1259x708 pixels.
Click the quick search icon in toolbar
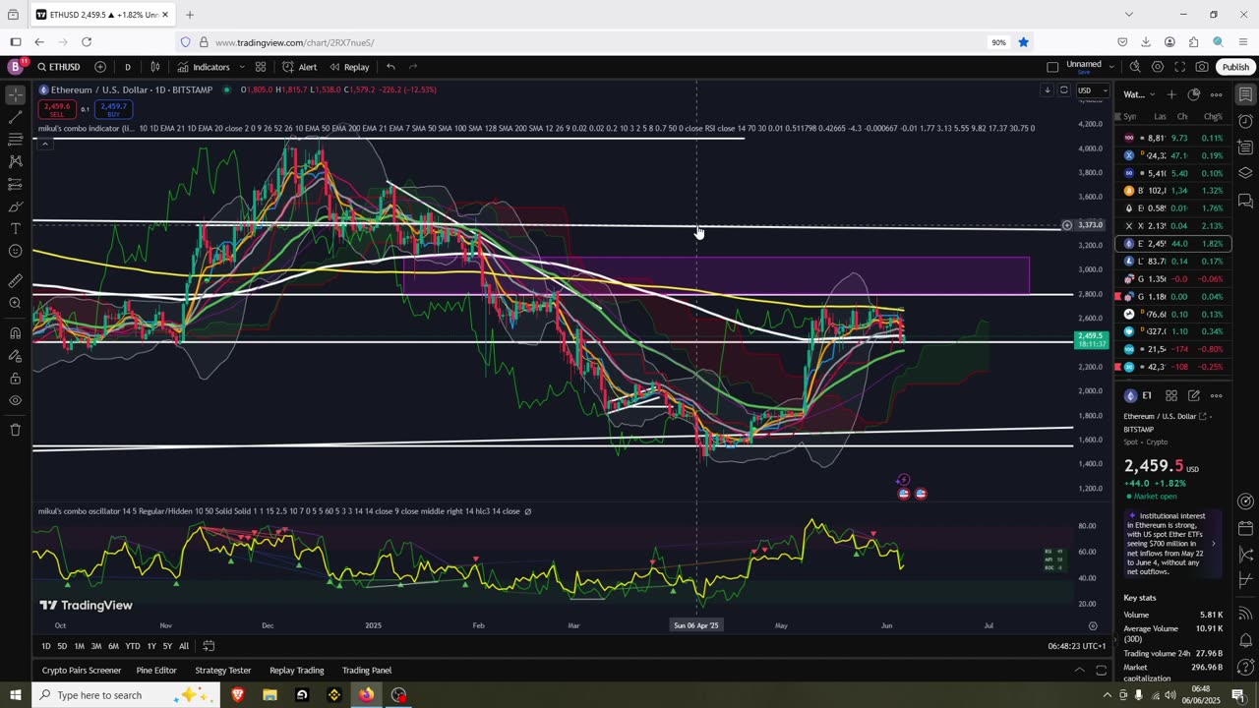point(1135,67)
